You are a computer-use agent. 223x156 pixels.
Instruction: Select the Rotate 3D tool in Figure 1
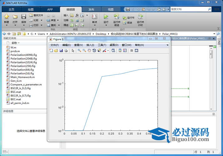(x=94, y=51)
